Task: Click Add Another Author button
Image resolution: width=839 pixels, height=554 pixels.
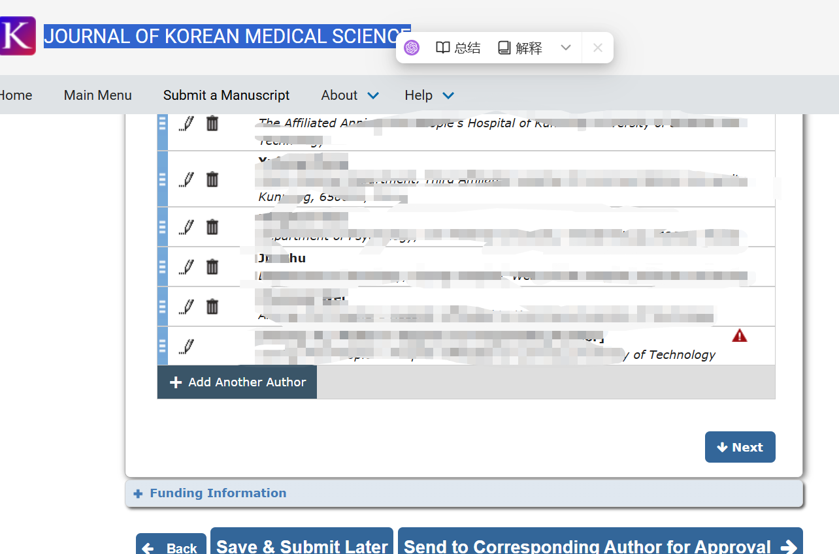Action: click(x=237, y=382)
